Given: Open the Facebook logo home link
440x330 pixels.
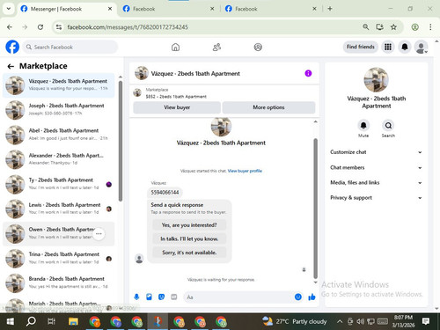Looking at the screenshot, I should pos(12,47).
